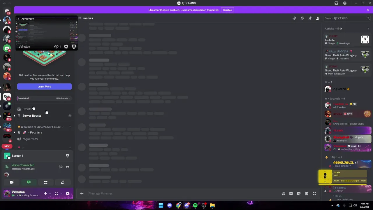
Task: Open Server Boosts in channel list
Action: point(44,116)
